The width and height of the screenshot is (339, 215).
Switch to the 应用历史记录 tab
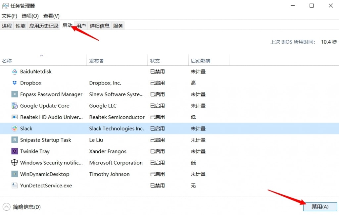coord(44,26)
